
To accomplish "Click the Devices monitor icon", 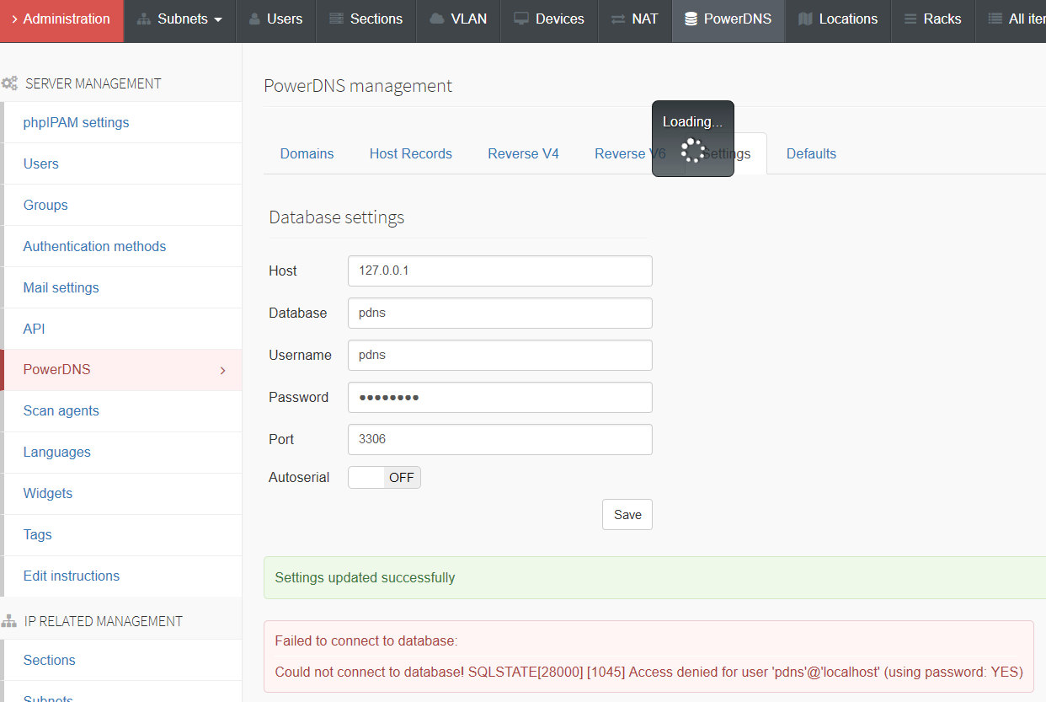I will (521, 19).
